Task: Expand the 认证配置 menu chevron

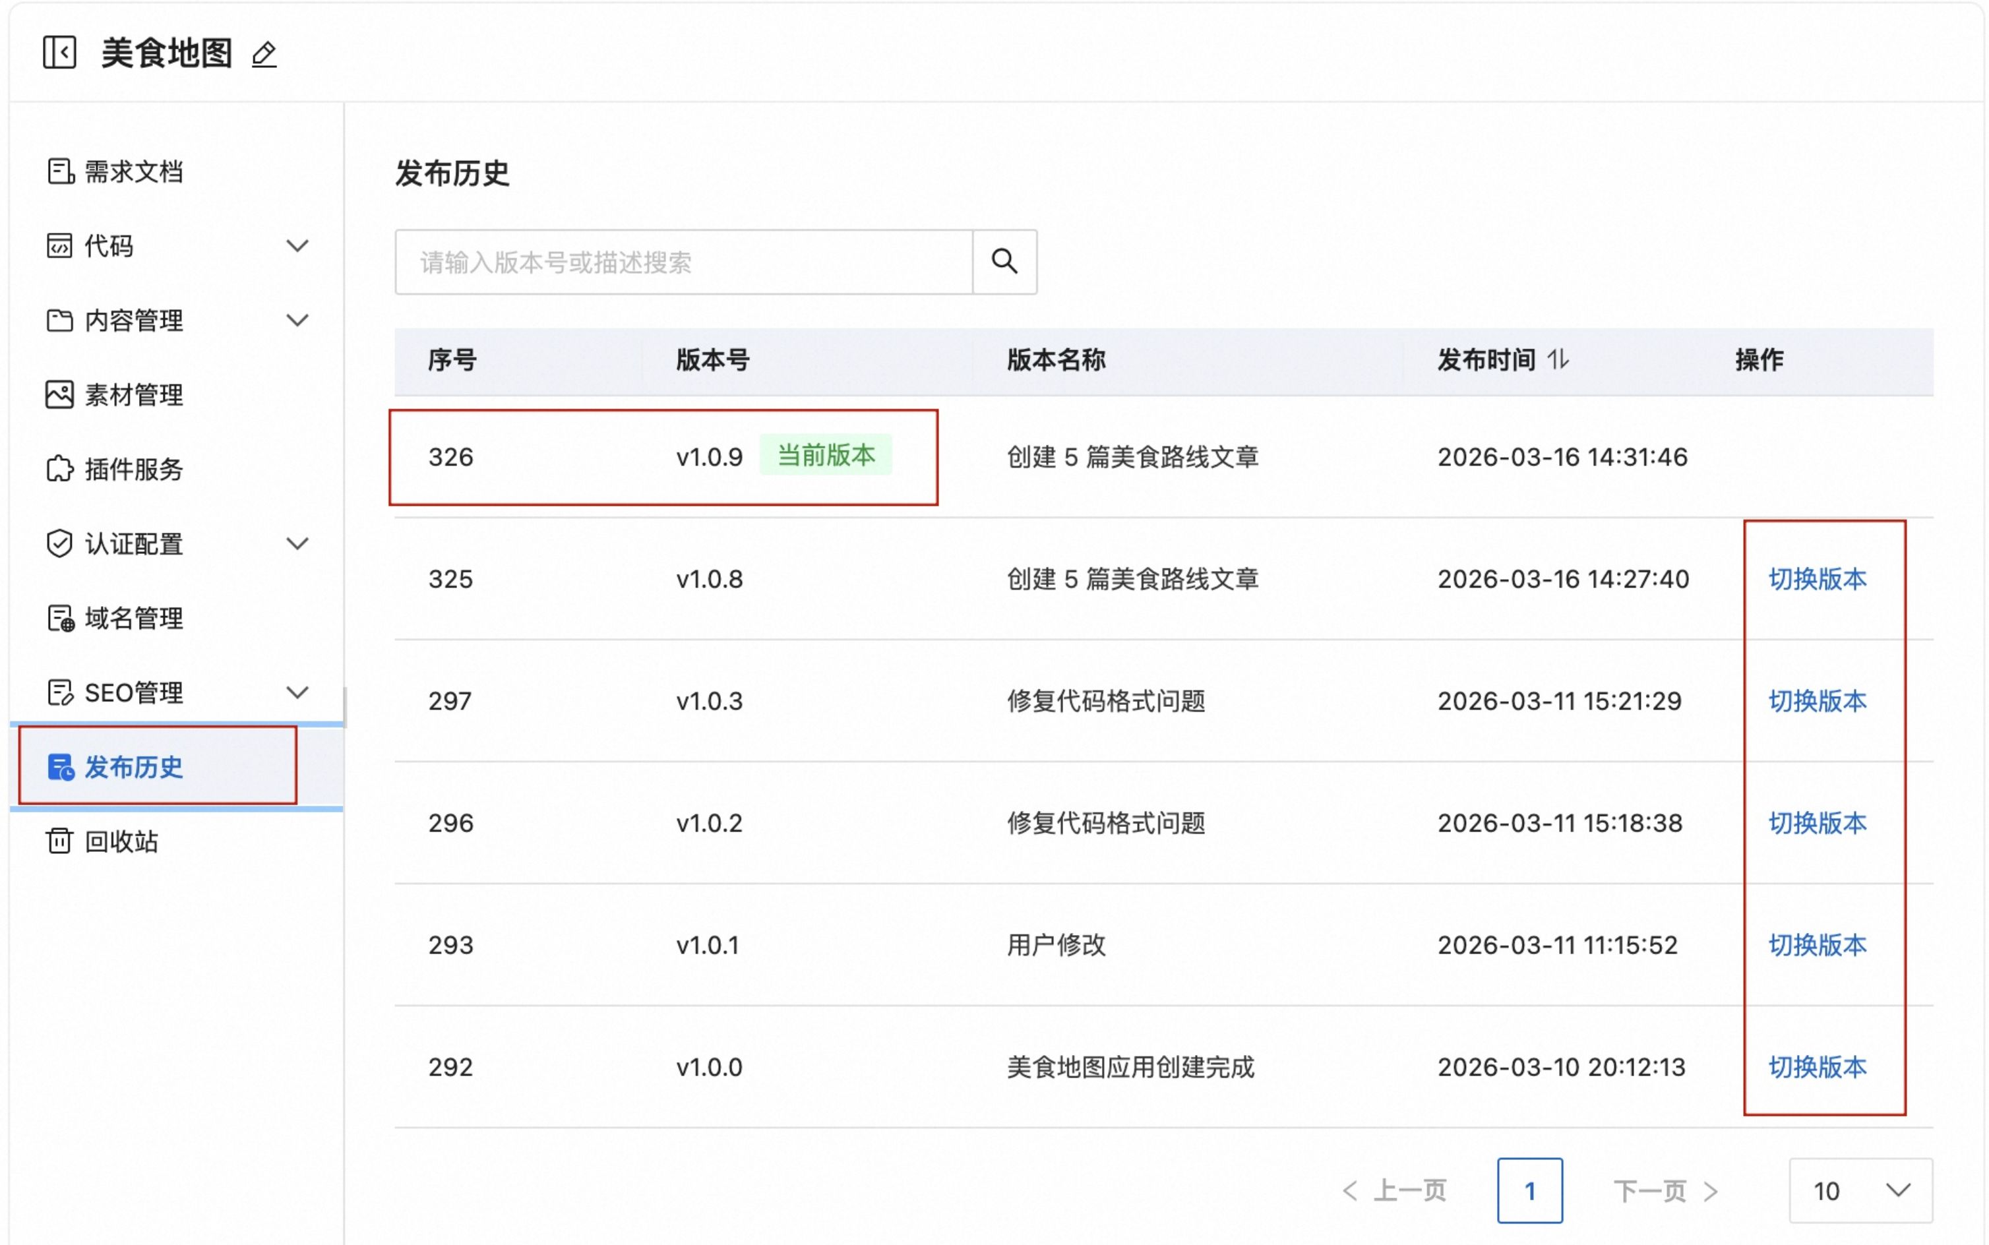Action: point(297,543)
